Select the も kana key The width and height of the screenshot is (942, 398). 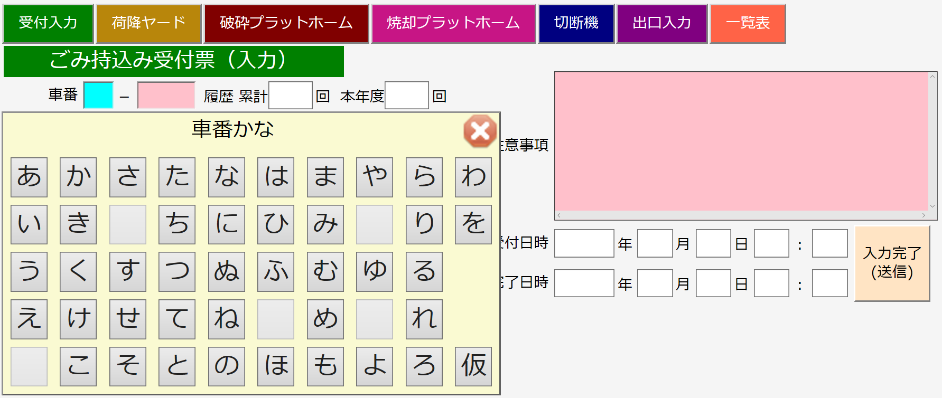[325, 366]
